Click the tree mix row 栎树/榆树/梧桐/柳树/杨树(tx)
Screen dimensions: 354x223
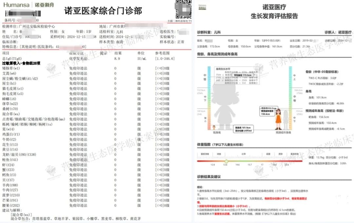click(x=27, y=124)
